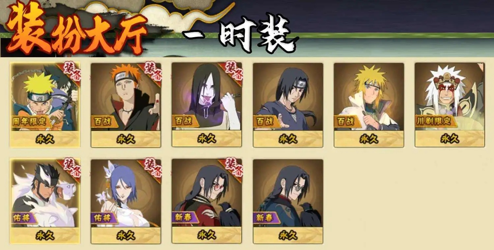This screenshot has height=250, width=494.
Task: Select the red 新春 Itachi costume card
Action: (x=207, y=201)
